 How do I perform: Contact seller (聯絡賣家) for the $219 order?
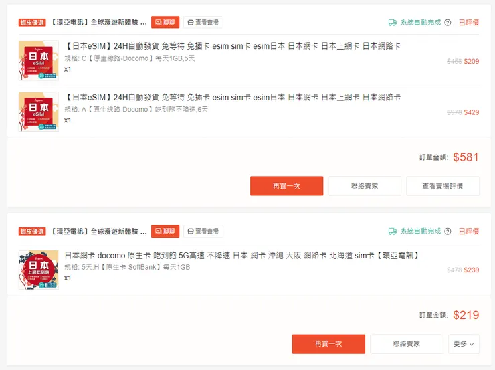tap(407, 344)
